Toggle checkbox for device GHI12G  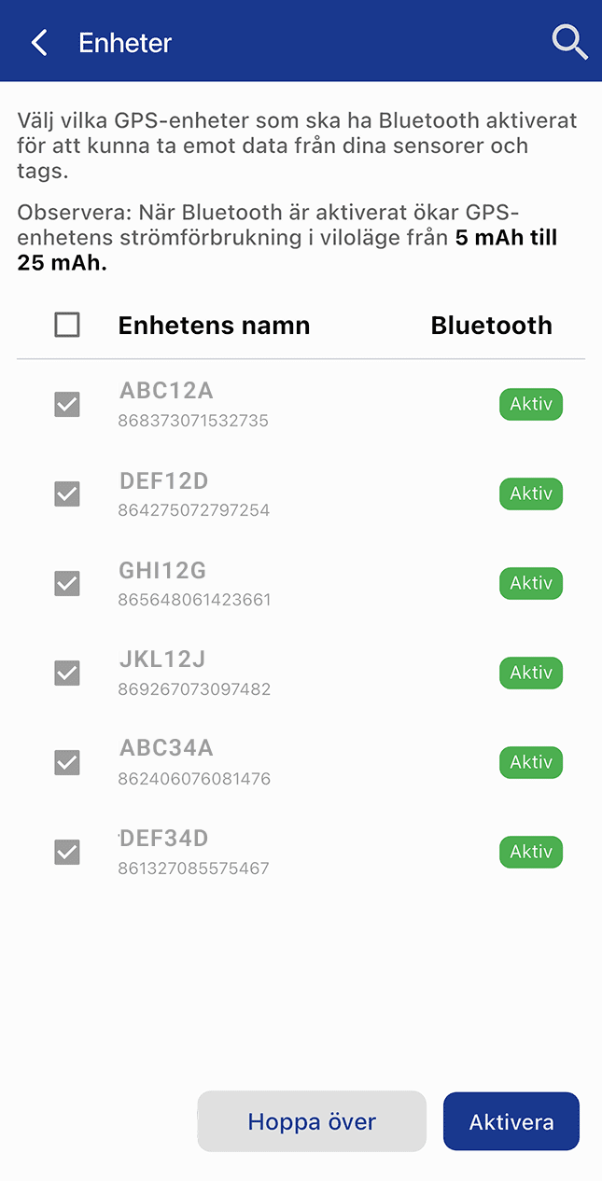(67, 584)
